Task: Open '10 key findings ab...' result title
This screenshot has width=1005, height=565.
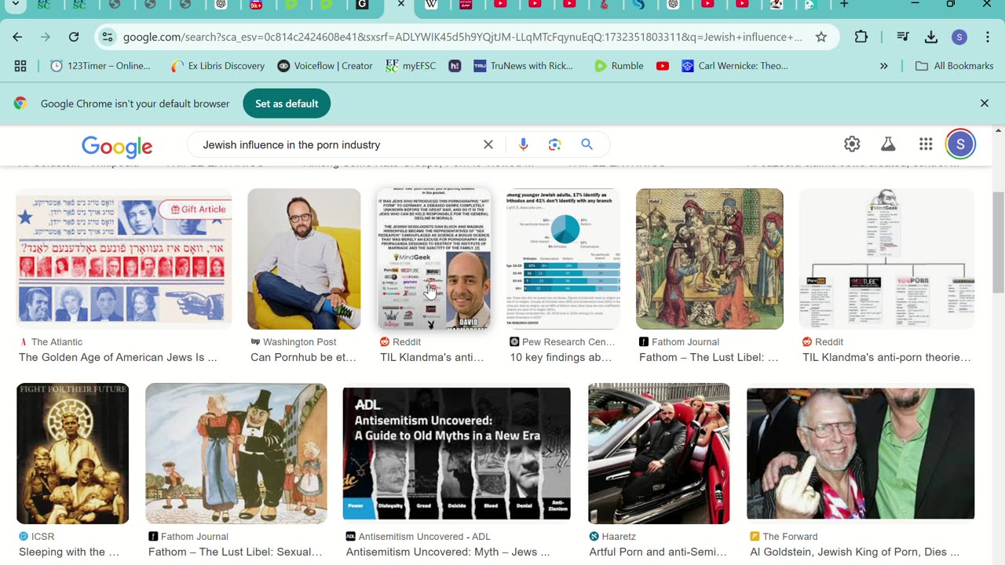Action: click(x=561, y=357)
